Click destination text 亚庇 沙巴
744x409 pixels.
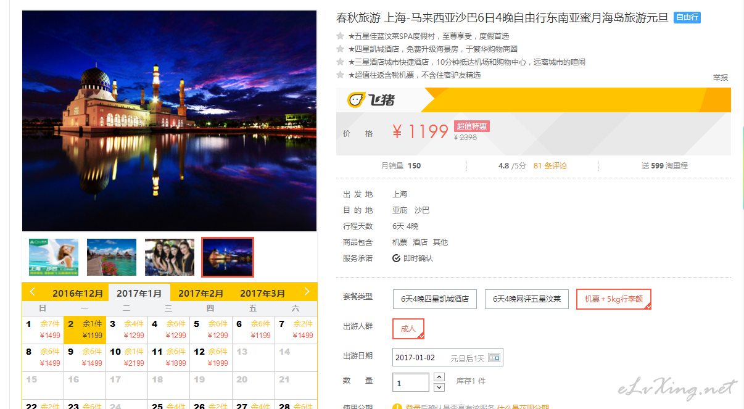tap(411, 210)
